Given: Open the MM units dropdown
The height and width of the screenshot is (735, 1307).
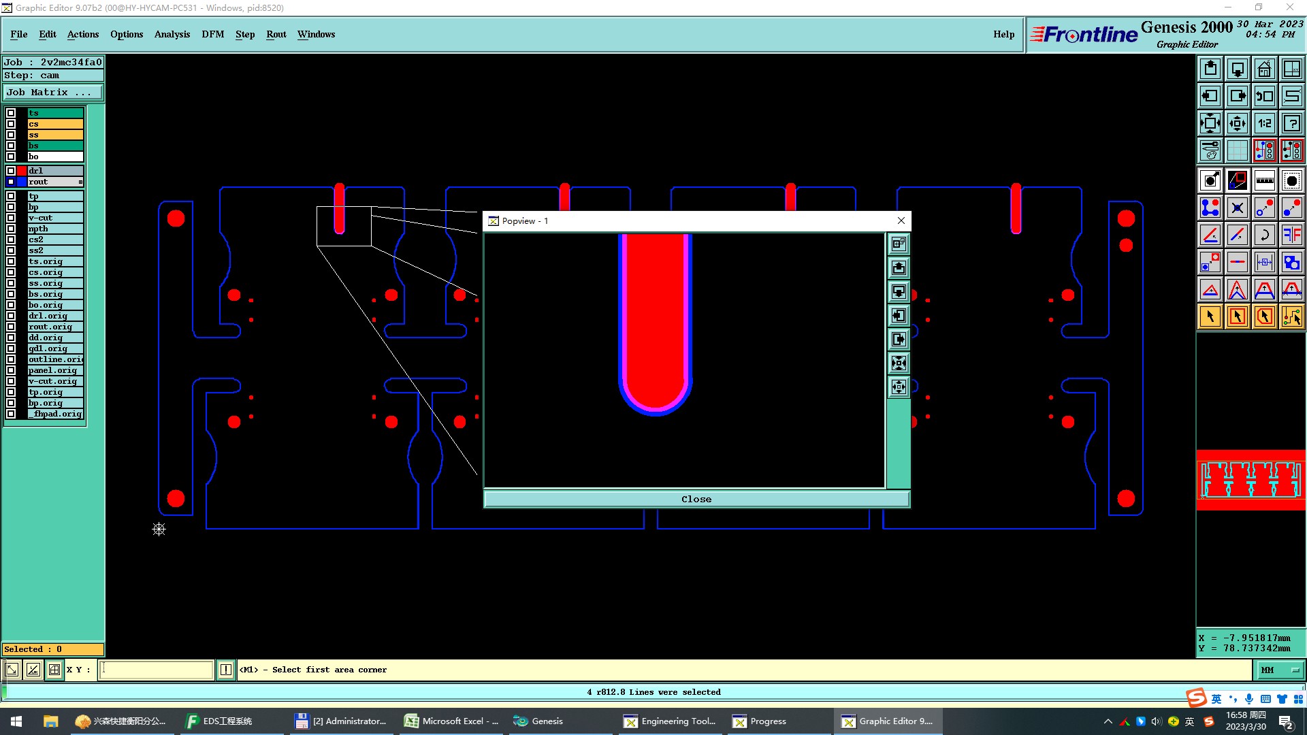Looking at the screenshot, I should coord(1279,670).
